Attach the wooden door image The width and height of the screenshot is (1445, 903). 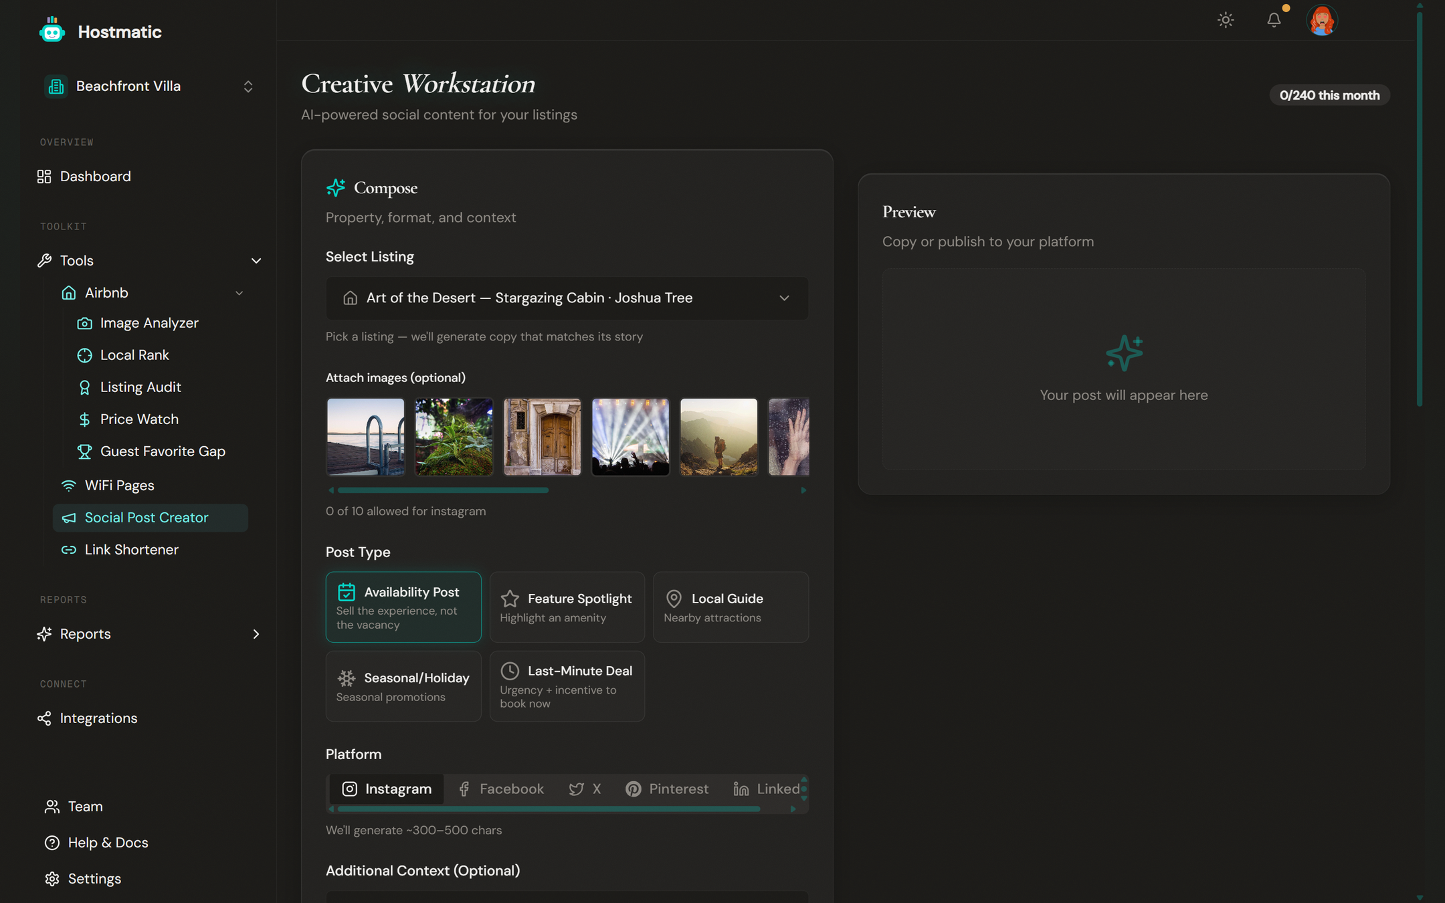(542, 437)
